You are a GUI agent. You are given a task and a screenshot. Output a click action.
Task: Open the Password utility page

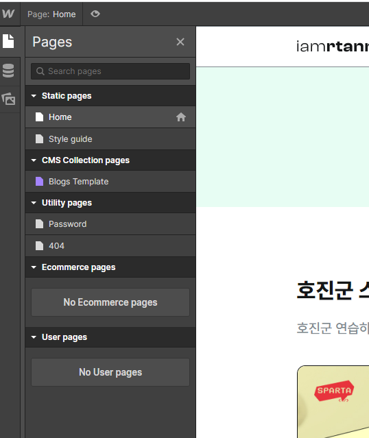(x=110, y=224)
